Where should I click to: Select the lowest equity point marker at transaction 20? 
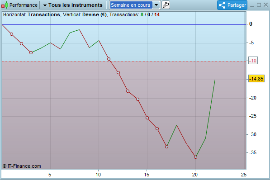195,157
